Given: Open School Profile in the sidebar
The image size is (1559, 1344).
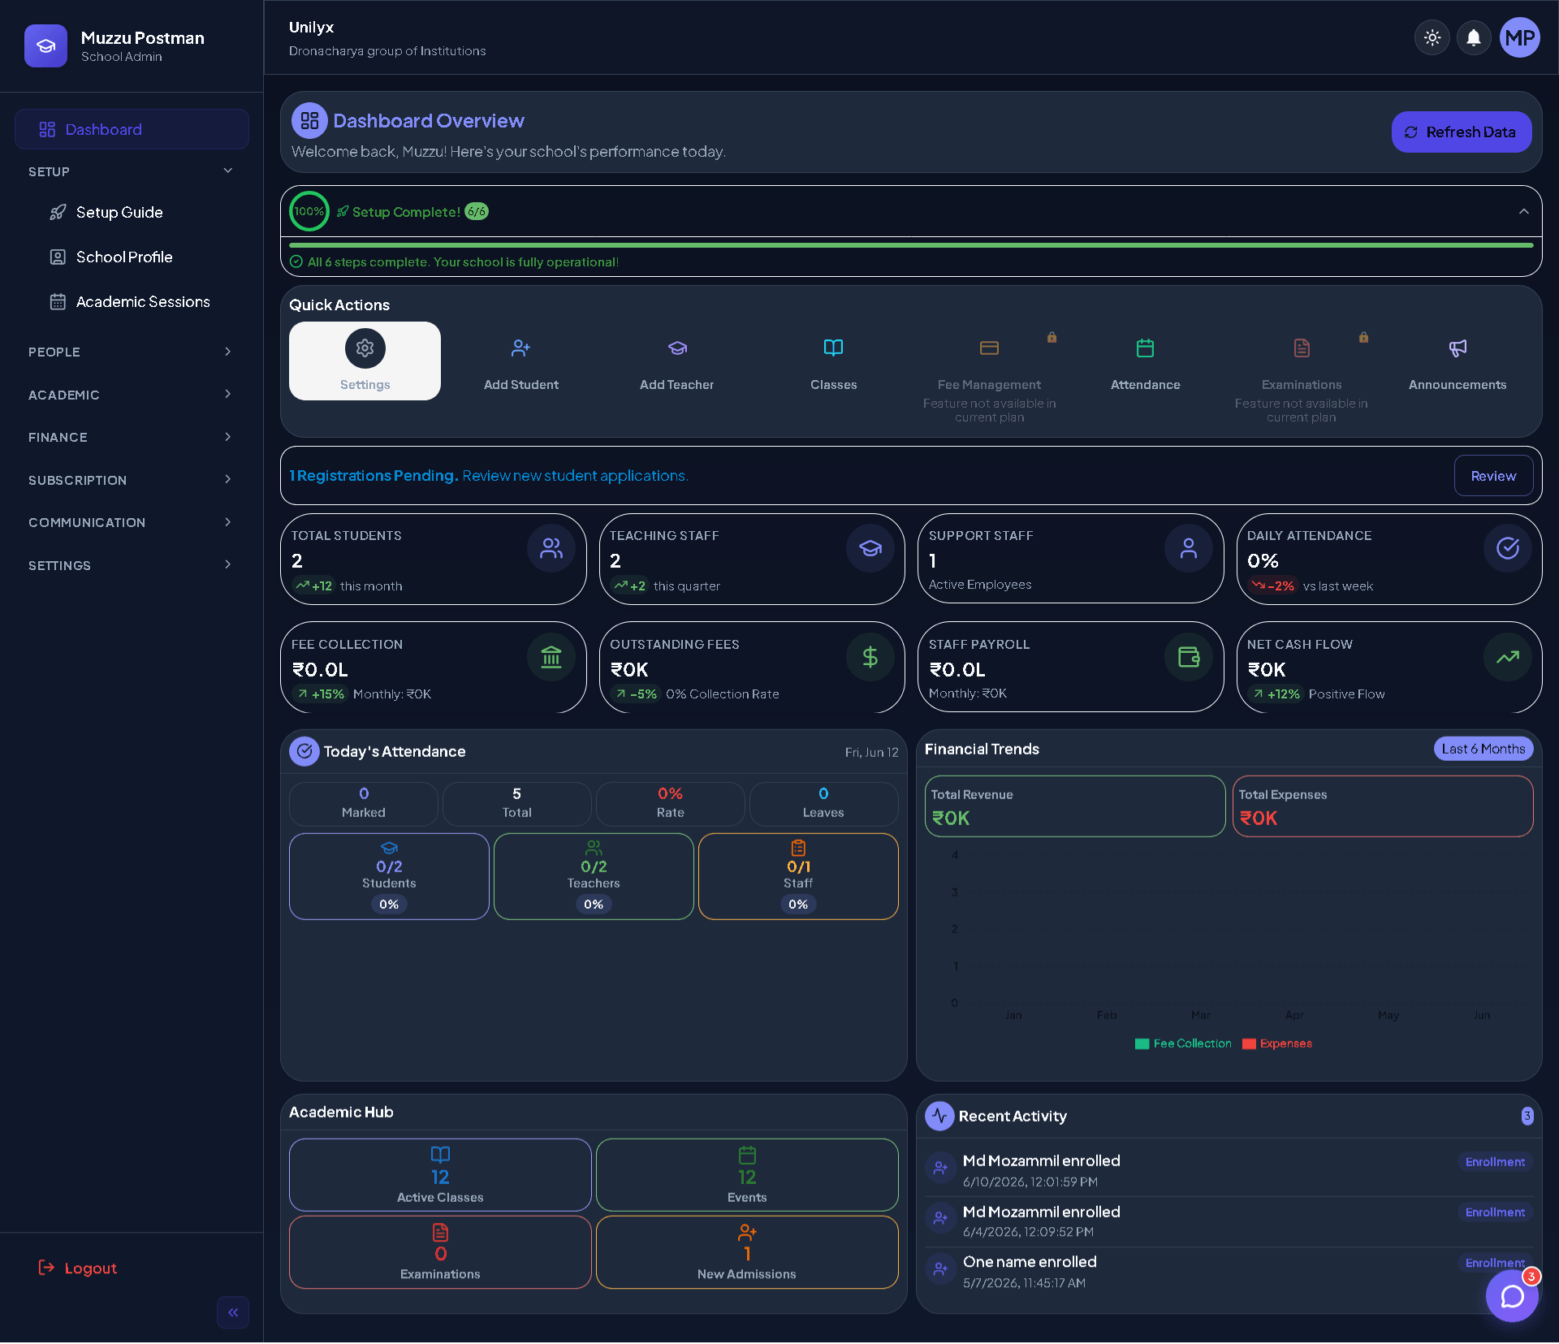Looking at the screenshot, I should click(124, 257).
